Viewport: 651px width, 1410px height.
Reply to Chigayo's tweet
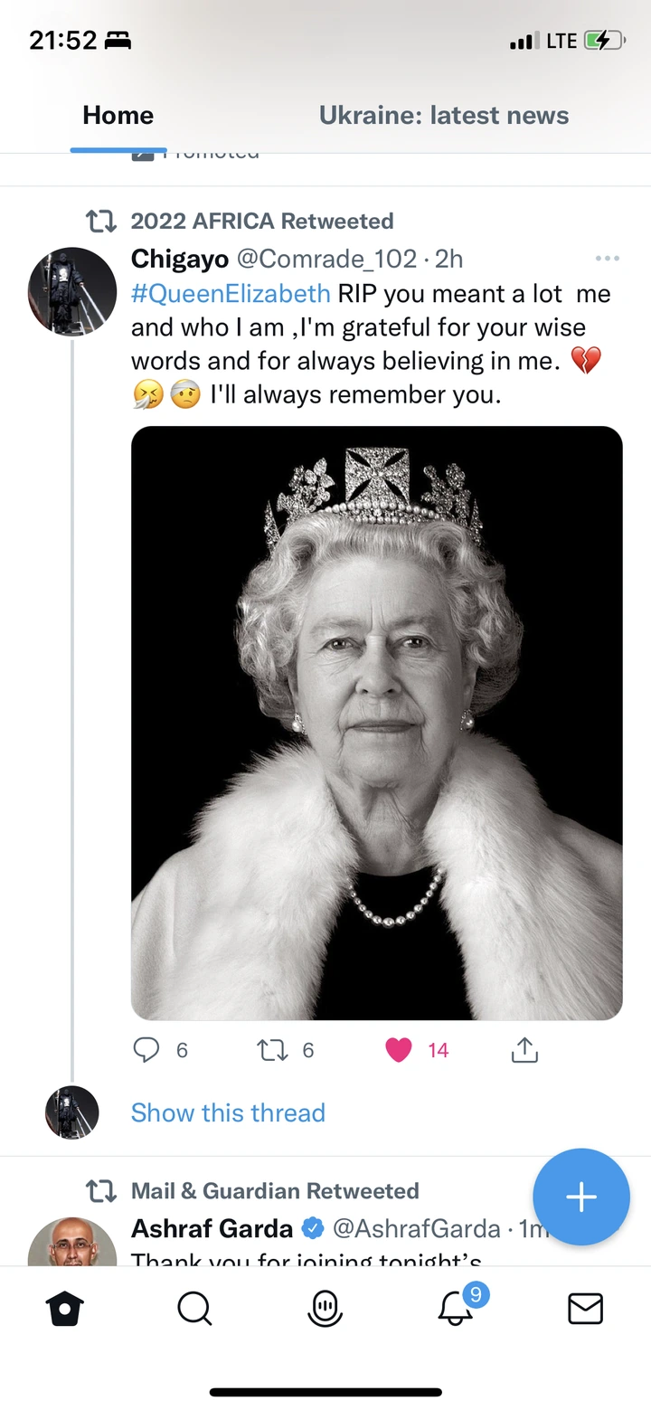(146, 1050)
